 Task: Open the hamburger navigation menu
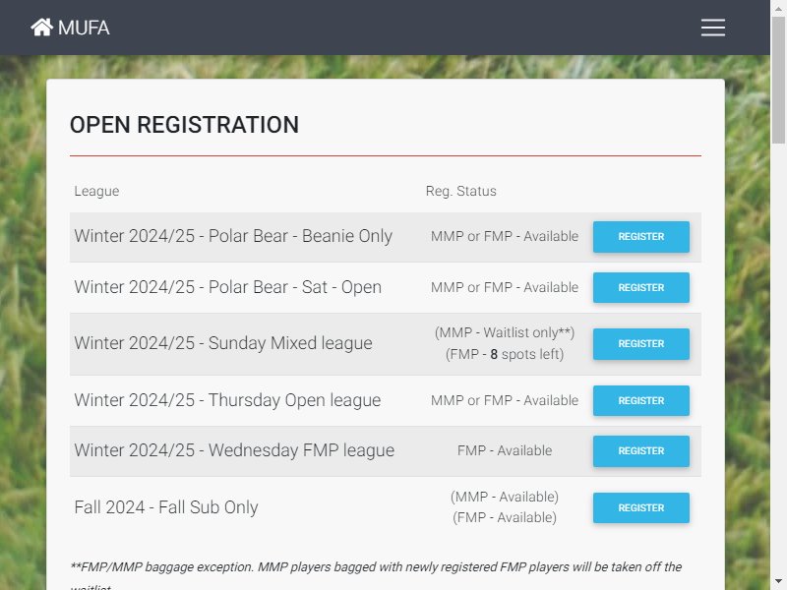click(x=712, y=28)
